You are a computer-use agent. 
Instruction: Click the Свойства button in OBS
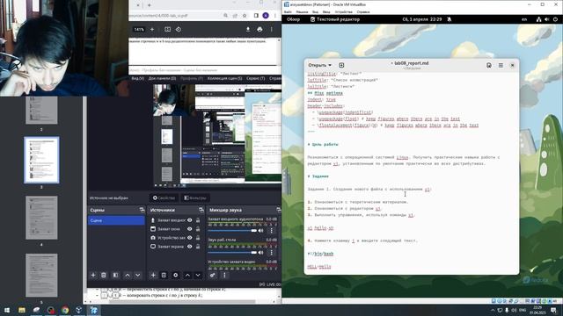[x=164, y=197]
